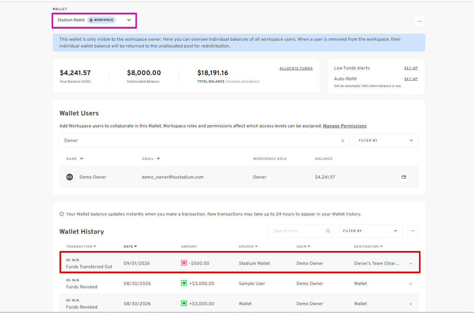Open the Stadium Wallet workspace selector dropdown

tap(94, 20)
